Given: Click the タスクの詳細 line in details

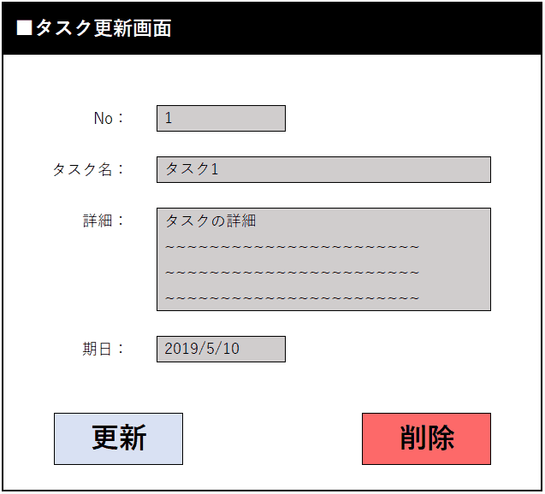Looking at the screenshot, I should click(210, 221).
